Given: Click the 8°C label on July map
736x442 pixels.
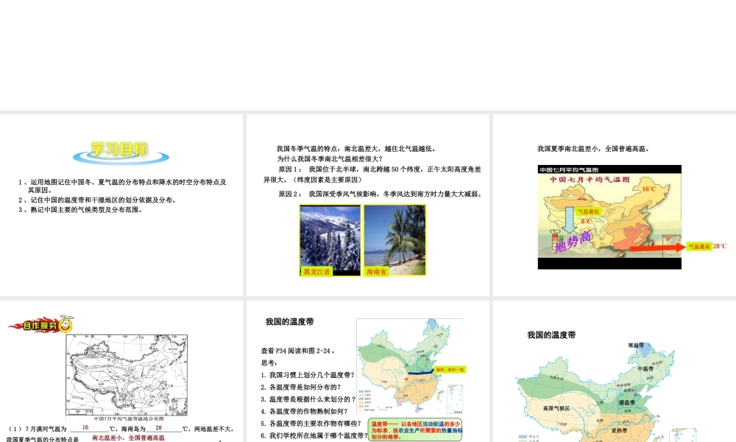Looking at the screenshot, I should pos(586,221).
